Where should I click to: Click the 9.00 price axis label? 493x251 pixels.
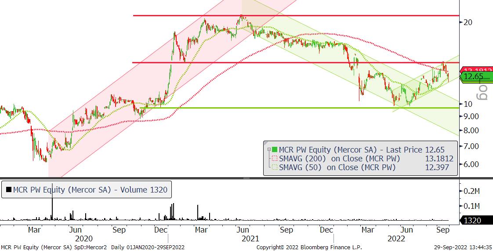coord(471,116)
